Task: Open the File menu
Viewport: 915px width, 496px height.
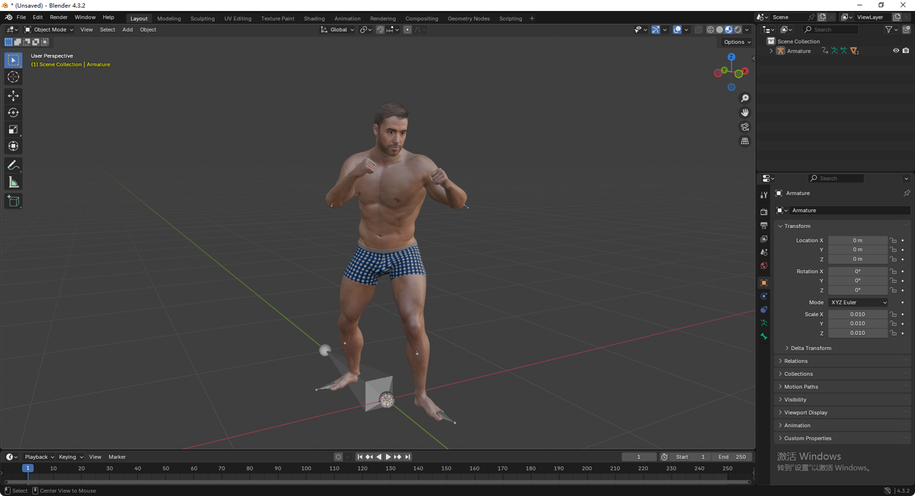Action: pyautogui.click(x=21, y=17)
